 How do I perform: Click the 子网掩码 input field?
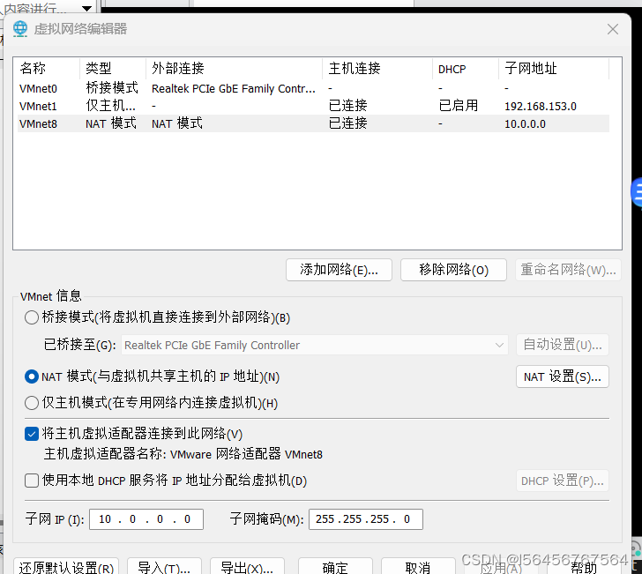pos(366,519)
